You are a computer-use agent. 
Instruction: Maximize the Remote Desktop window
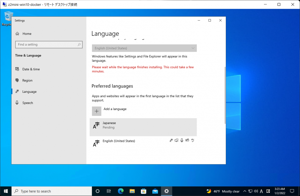[x=279, y=4]
